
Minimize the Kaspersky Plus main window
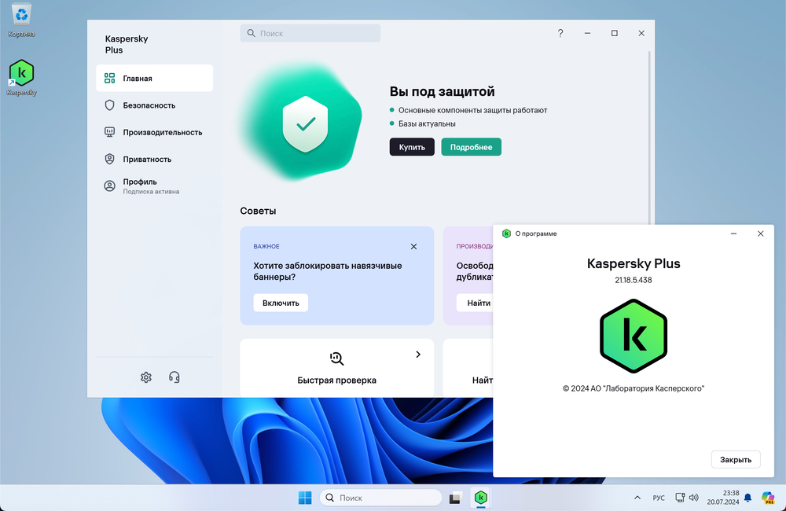coord(587,33)
